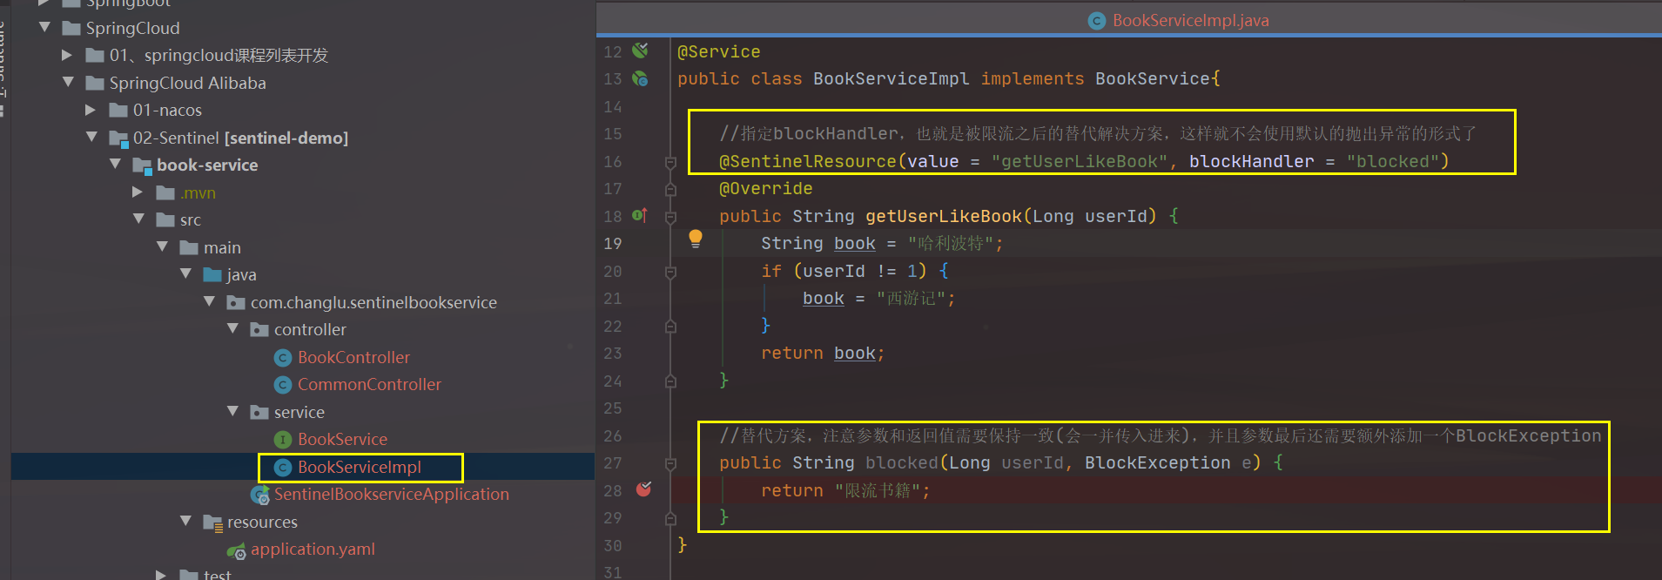The height and width of the screenshot is (580, 1662).
Task: Click the BookServiceImpl class icon
Action: [282, 467]
